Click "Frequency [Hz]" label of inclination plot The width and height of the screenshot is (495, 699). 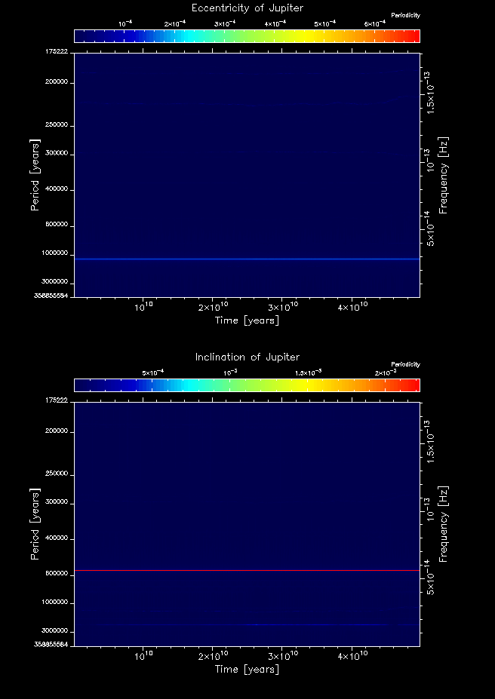point(444,524)
